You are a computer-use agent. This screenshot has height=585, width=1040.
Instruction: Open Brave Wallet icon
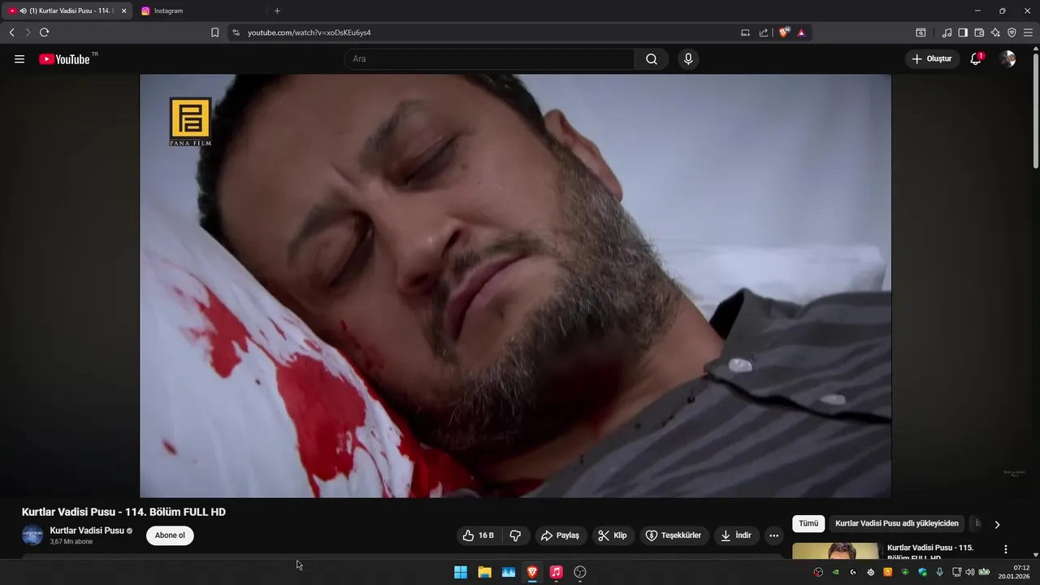click(x=979, y=32)
